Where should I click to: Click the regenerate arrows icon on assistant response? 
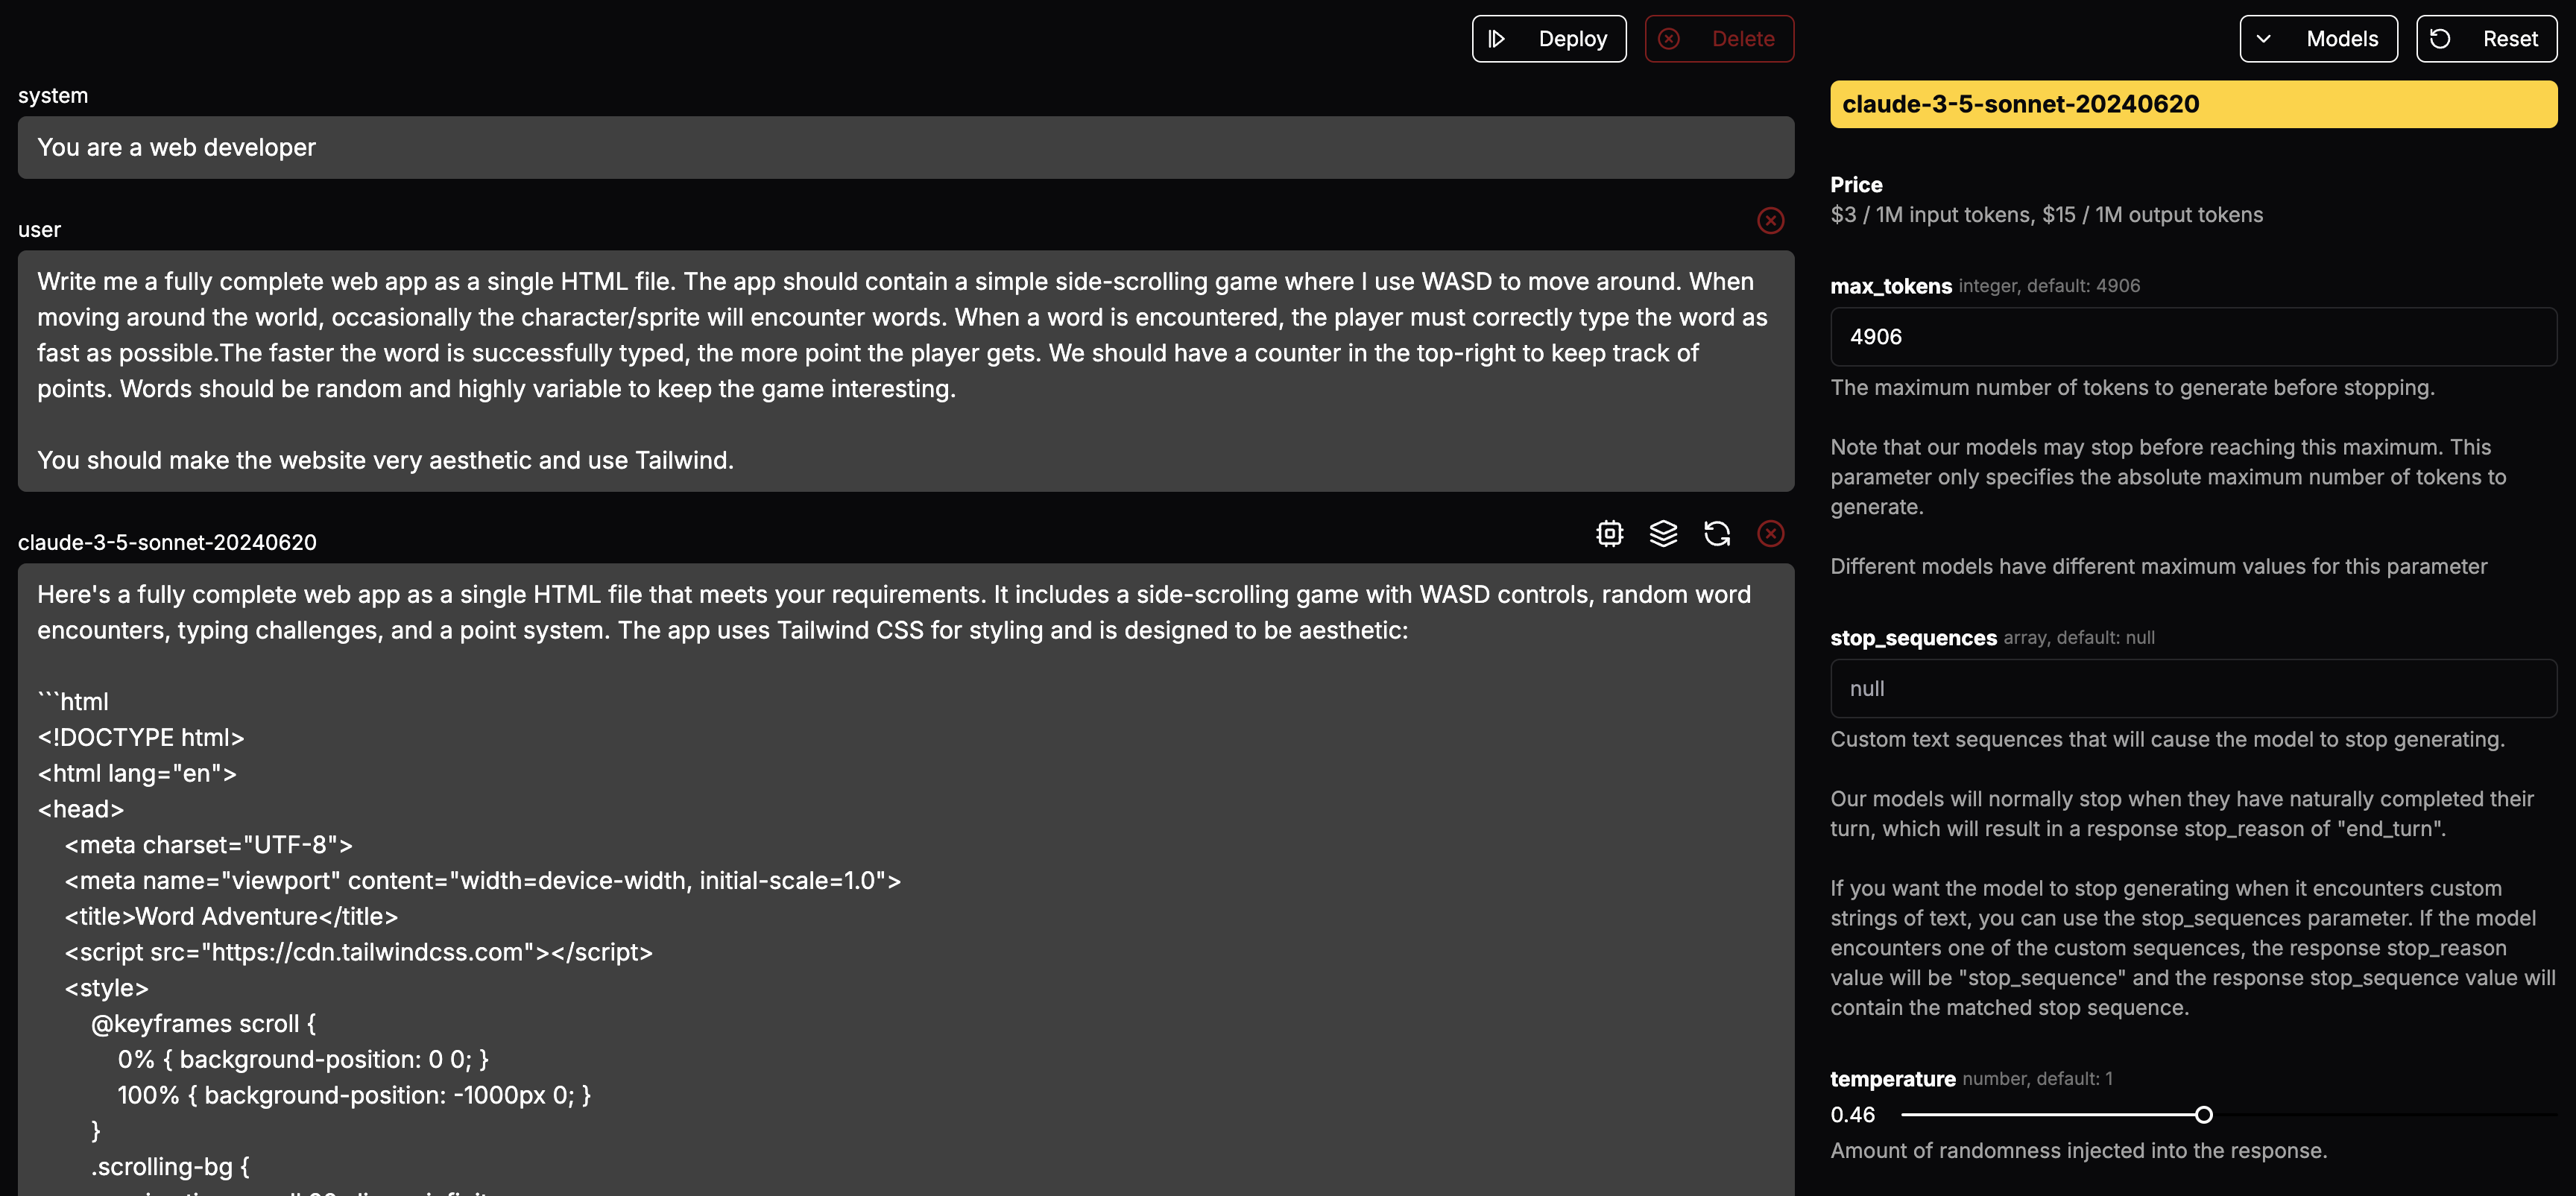1717,534
